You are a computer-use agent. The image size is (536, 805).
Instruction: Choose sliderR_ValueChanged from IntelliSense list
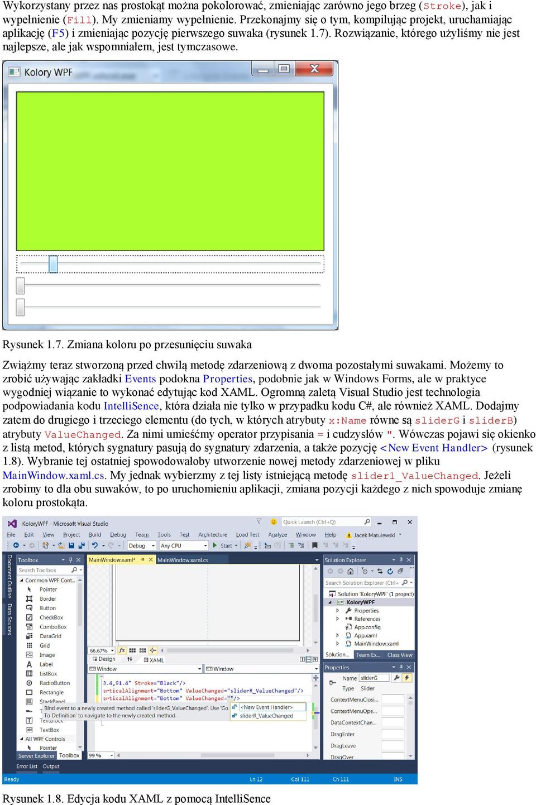coord(268,716)
